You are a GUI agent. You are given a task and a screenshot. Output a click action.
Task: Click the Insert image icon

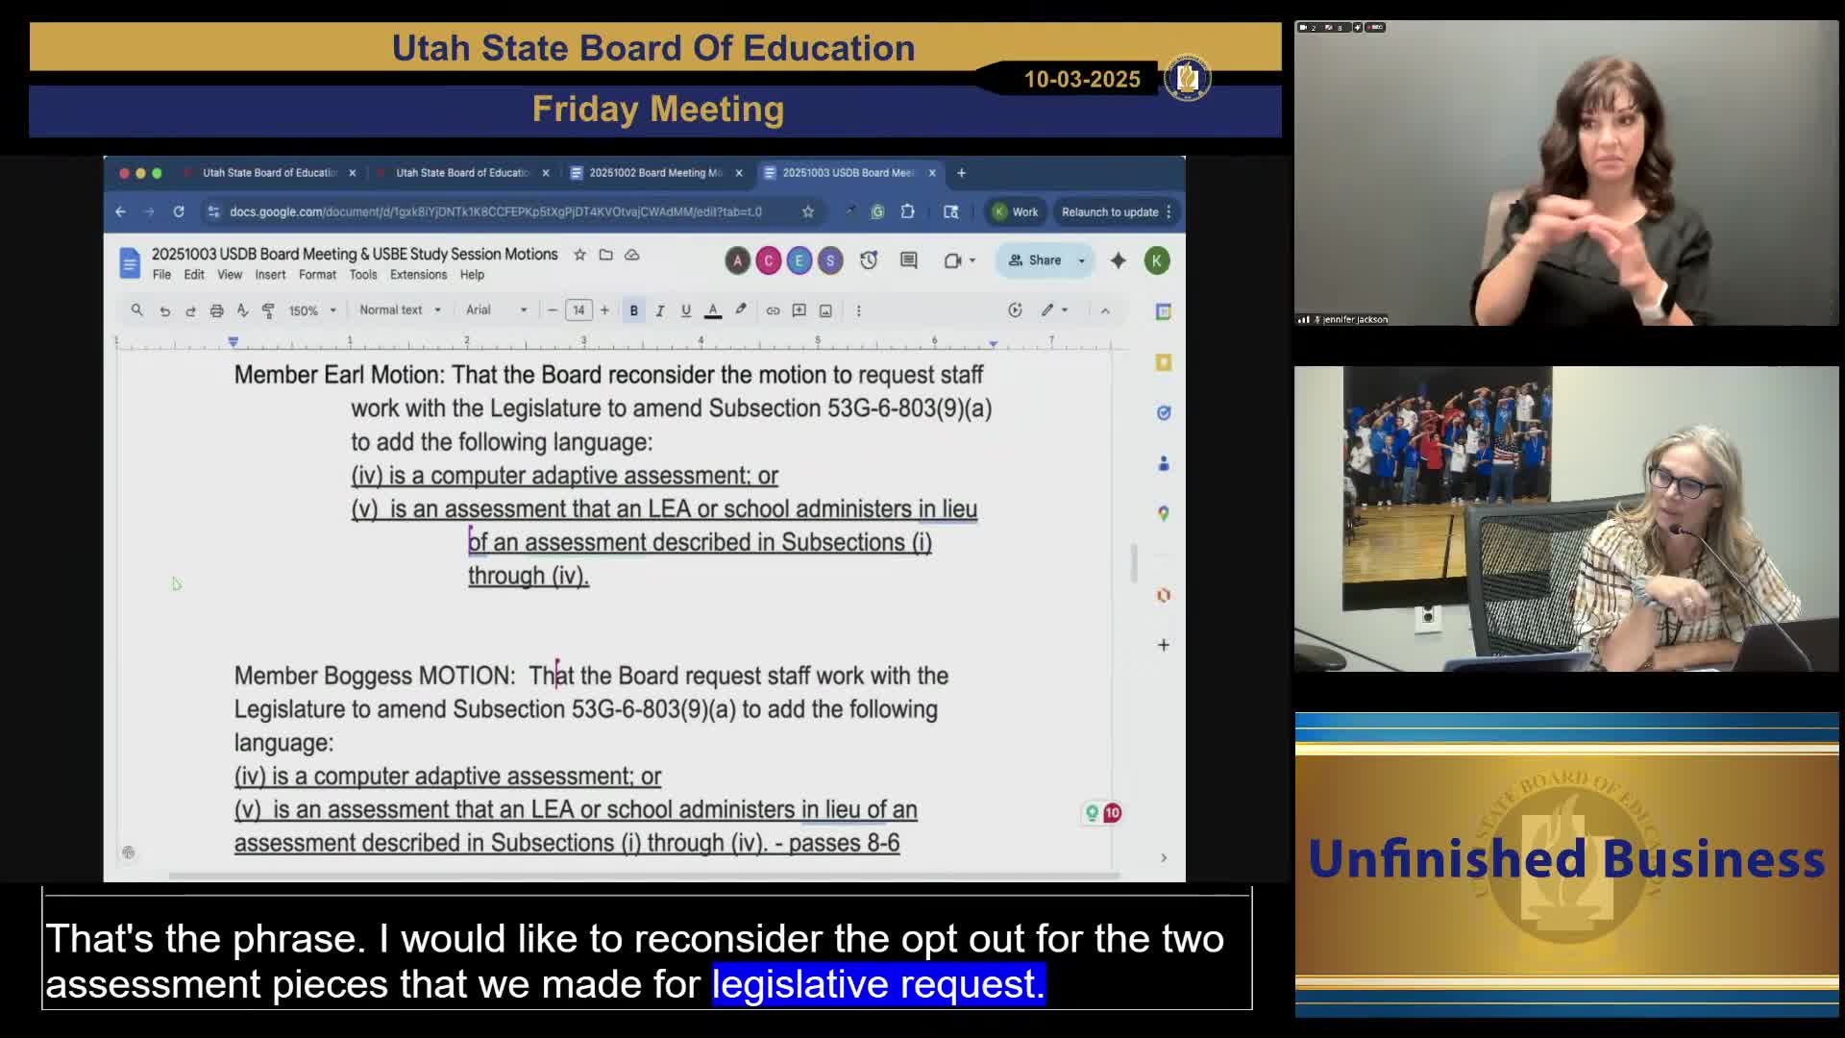(824, 310)
